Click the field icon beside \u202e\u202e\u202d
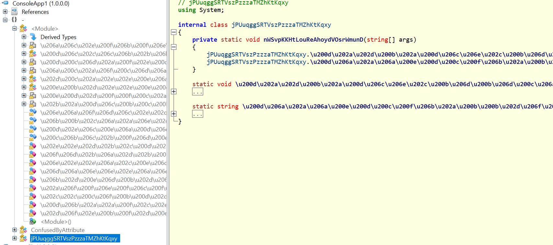553x245 pixels. click(x=33, y=146)
